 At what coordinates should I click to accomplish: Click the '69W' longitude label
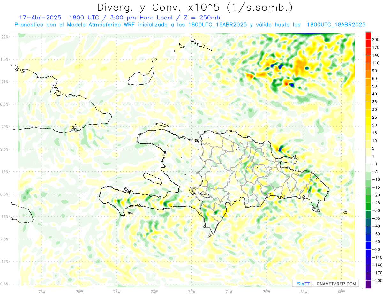coord(304,292)
